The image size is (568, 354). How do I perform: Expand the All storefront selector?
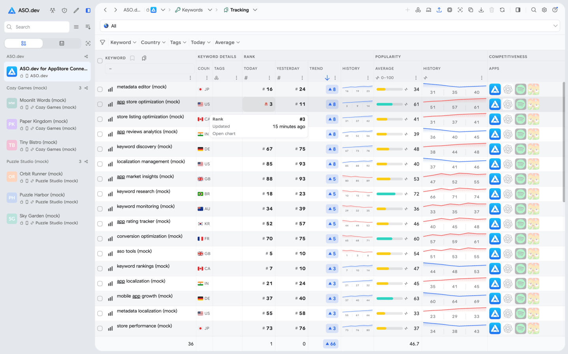pyautogui.click(x=330, y=26)
